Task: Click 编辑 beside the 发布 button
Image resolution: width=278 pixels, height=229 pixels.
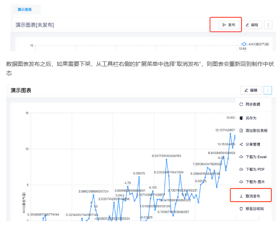Action: click(x=251, y=25)
